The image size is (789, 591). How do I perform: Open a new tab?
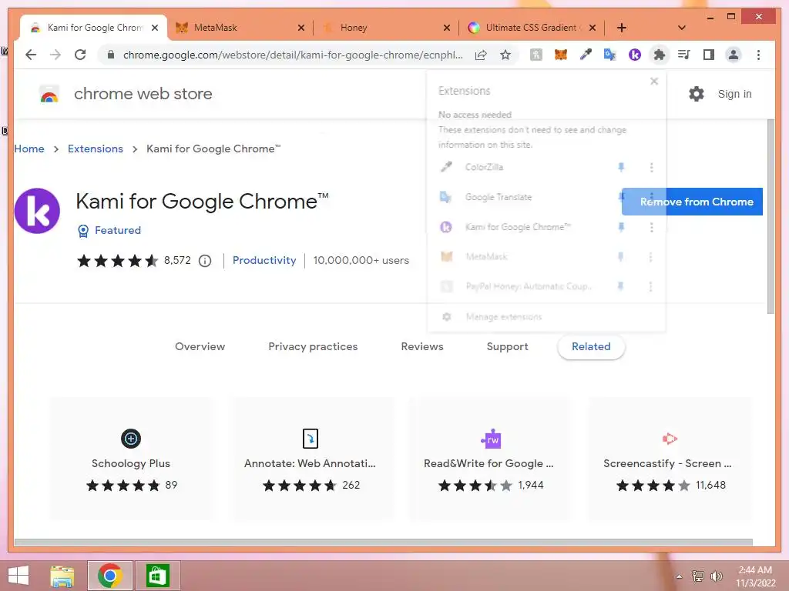pyautogui.click(x=622, y=28)
